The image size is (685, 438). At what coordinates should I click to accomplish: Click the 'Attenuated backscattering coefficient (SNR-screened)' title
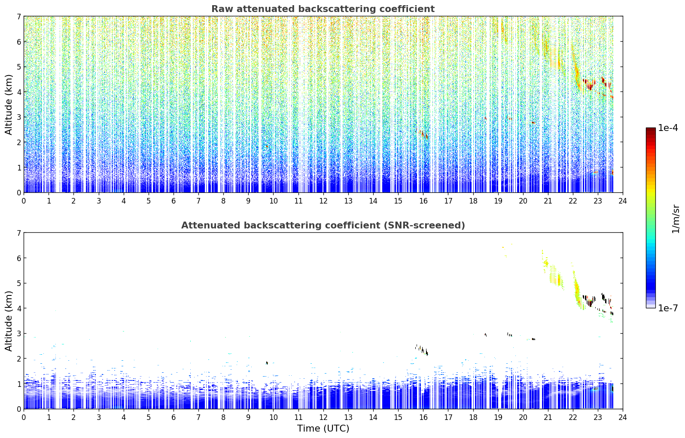point(323,225)
